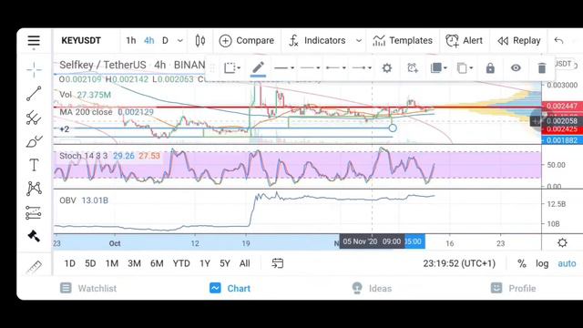Viewport: 583px width, 328px height.
Task: Open drawing settings gear
Action: (x=387, y=68)
